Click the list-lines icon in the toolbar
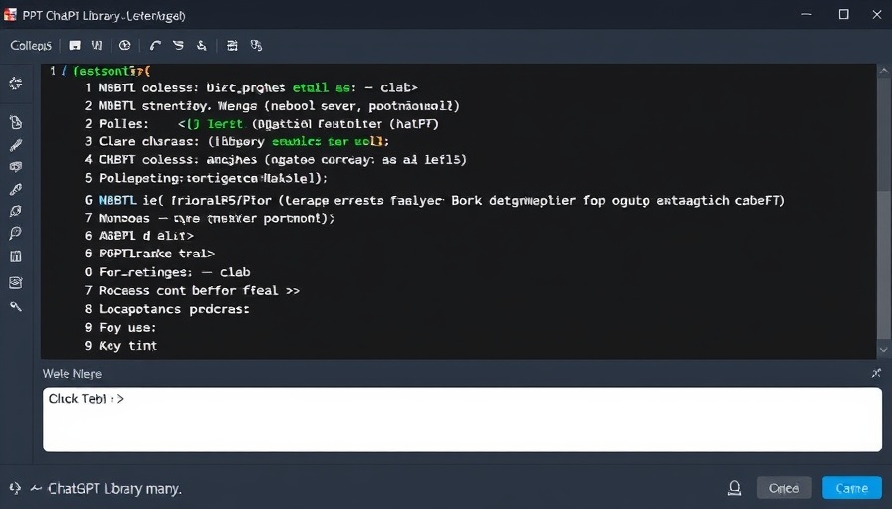Screen dimensions: 892x509 click(232, 46)
